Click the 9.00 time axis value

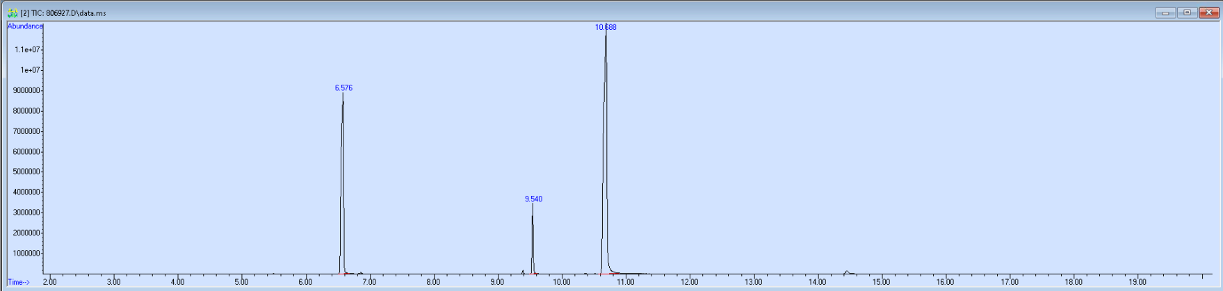pos(497,282)
